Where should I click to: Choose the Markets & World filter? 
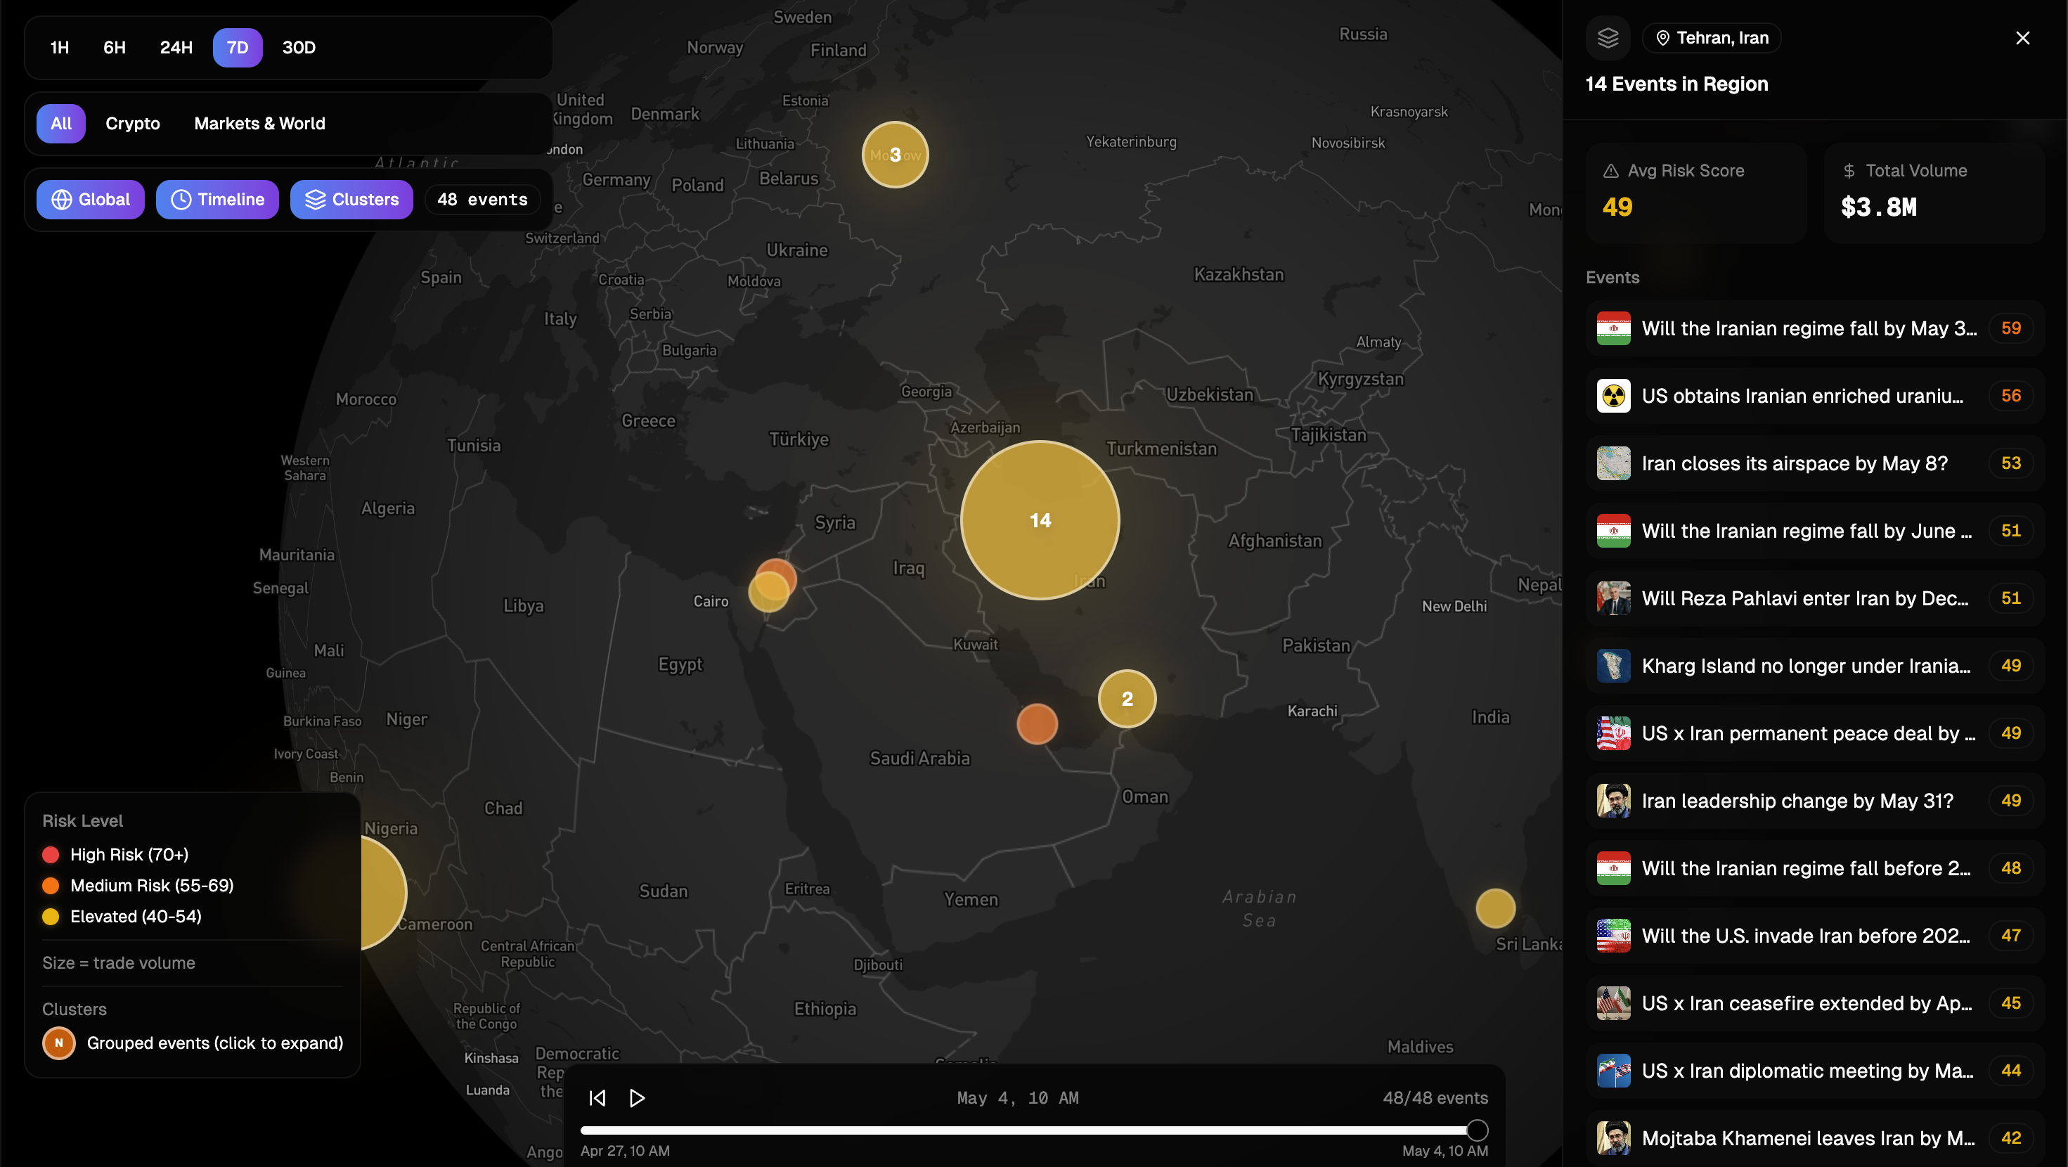[259, 124]
